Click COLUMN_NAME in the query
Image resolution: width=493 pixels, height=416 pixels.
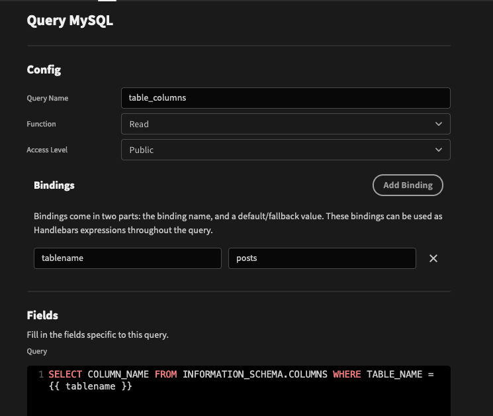click(118, 374)
